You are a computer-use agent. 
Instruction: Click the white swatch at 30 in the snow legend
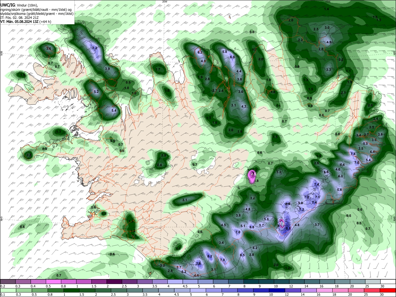click(387, 282)
